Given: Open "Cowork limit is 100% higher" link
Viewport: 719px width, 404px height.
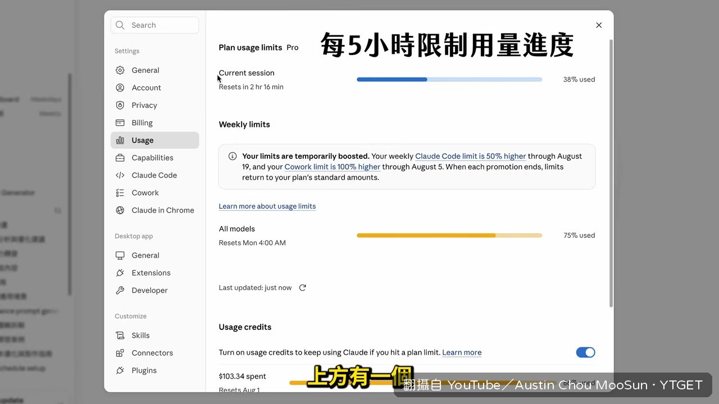Looking at the screenshot, I should [x=333, y=167].
